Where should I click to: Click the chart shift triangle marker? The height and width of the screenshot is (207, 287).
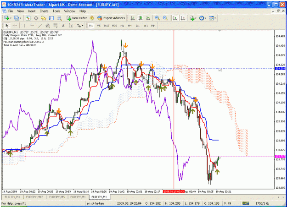pyautogui.click(x=219, y=31)
